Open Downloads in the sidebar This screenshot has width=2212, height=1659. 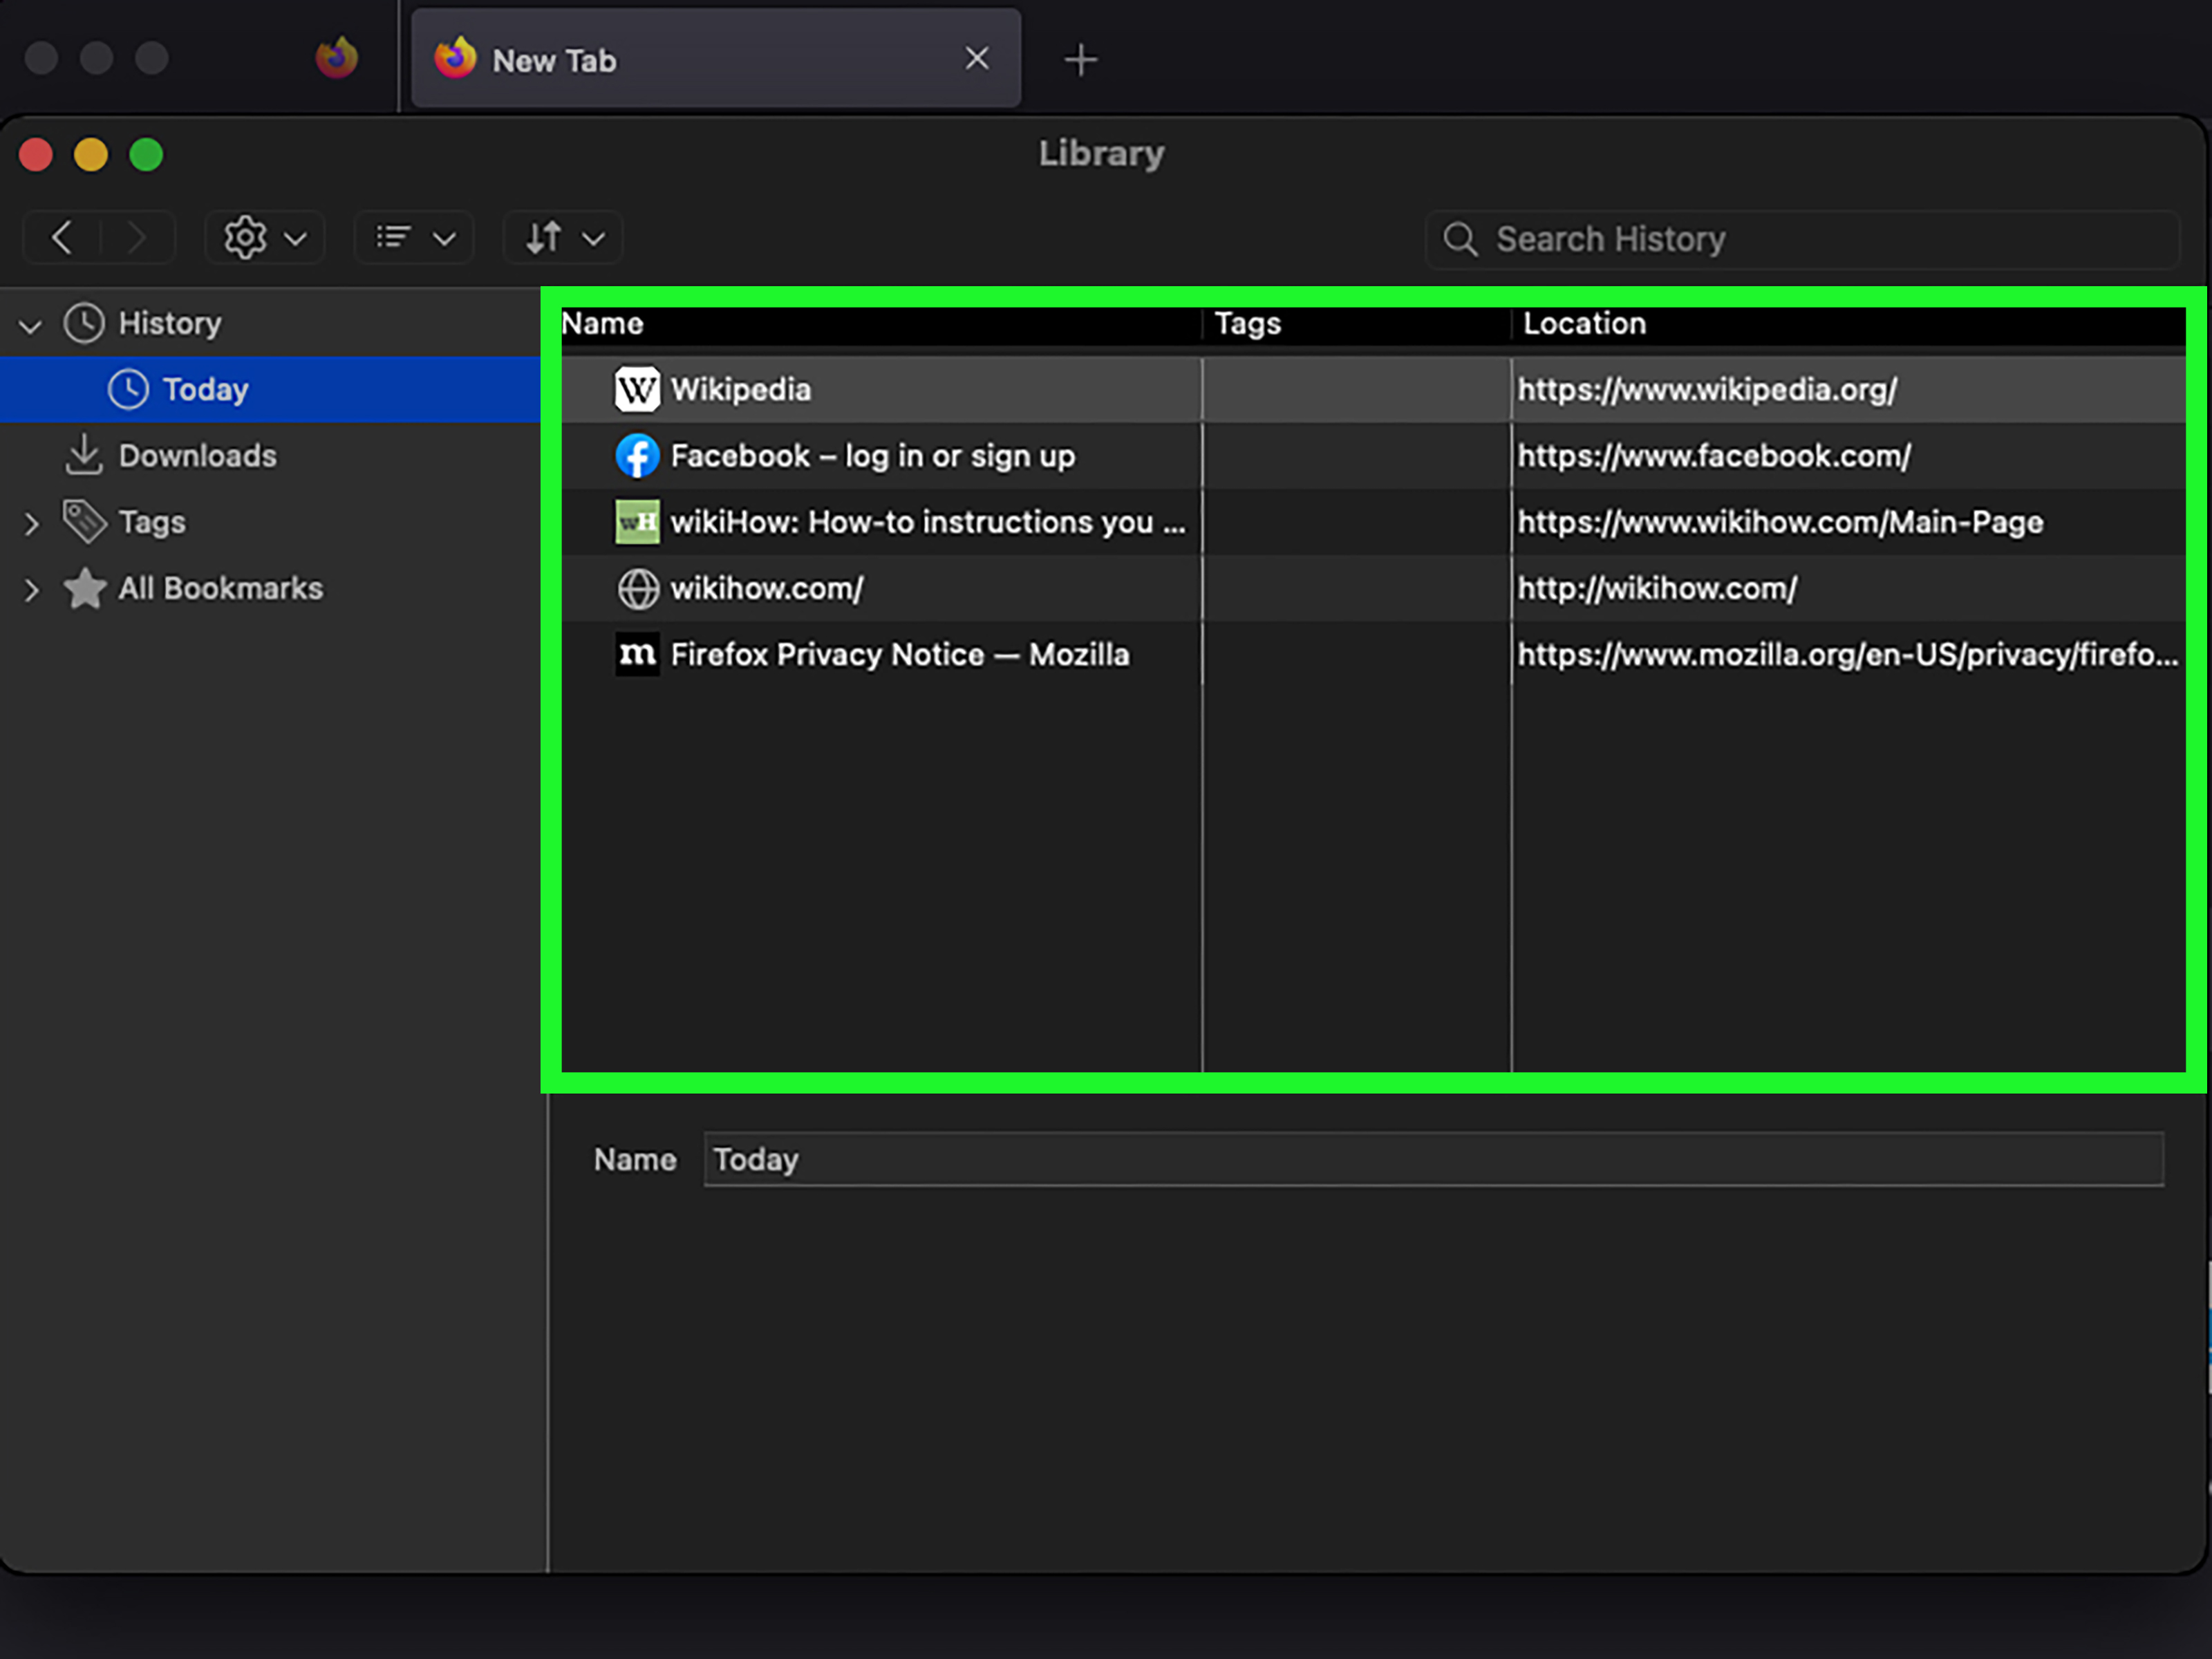click(x=197, y=456)
